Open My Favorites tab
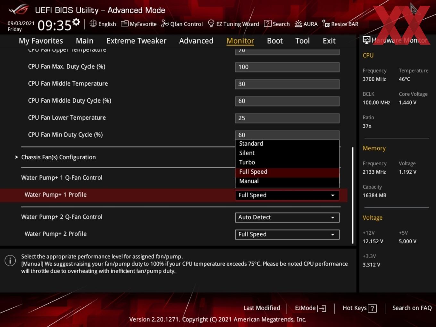436x327 pixels. point(41,41)
